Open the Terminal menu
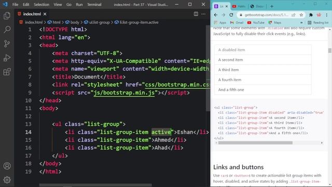332x187 pixels. click(x=94, y=5)
